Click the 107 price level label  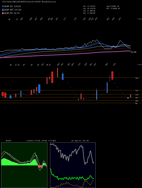[x=137, y=98]
